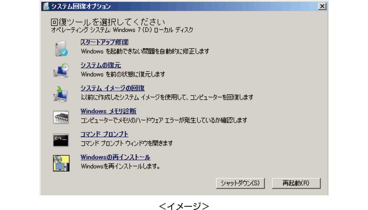Click the システム回復オプション title bar text
Viewport: 368px width, 210px height.
click(x=81, y=6)
